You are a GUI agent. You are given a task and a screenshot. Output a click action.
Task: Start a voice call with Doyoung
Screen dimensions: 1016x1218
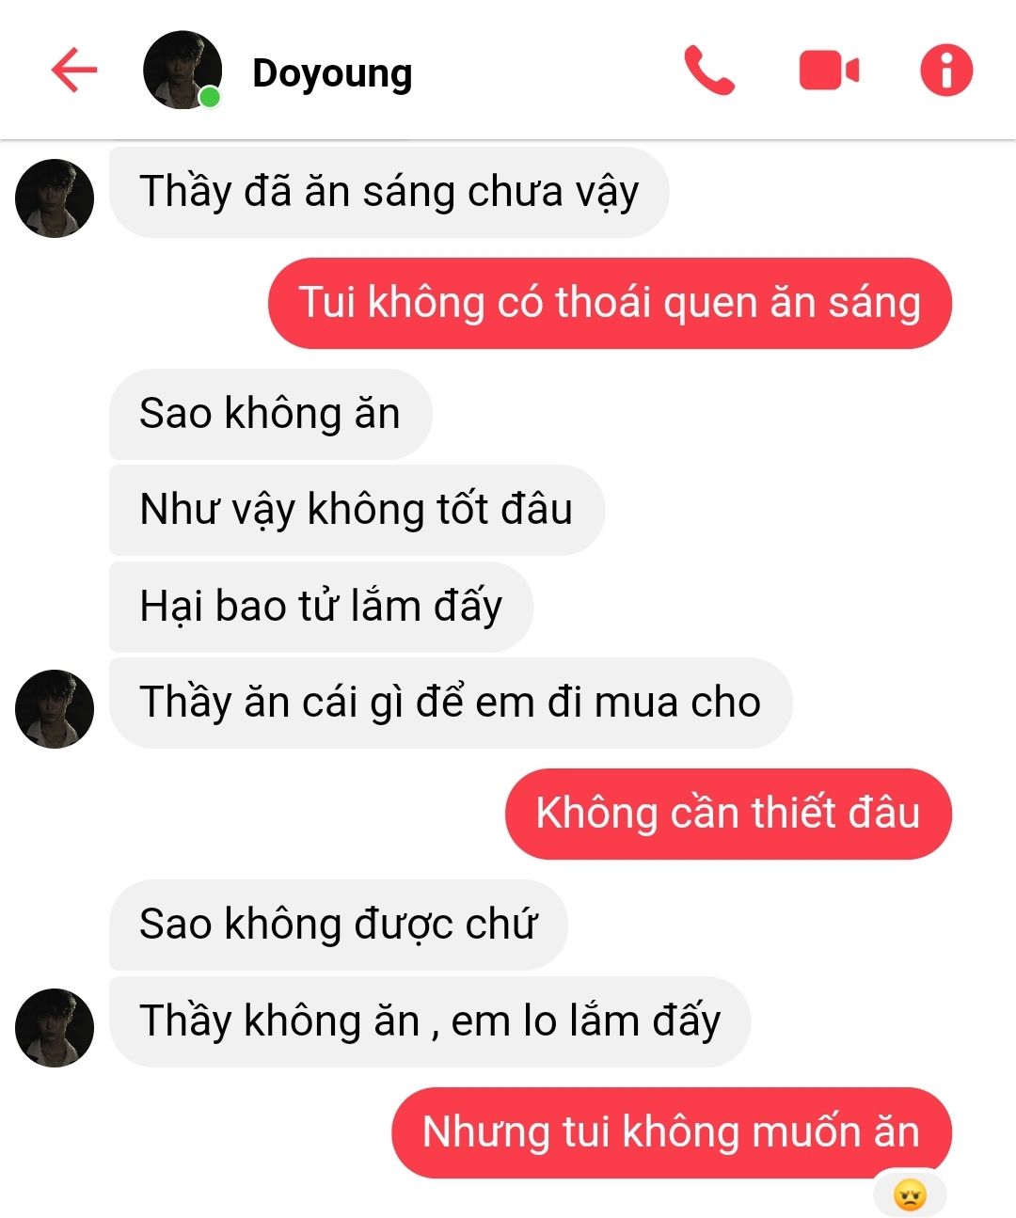(x=708, y=71)
